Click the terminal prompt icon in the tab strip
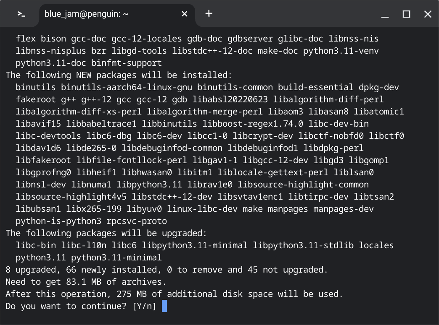Viewport: 439px width, 325px height. (x=21, y=14)
